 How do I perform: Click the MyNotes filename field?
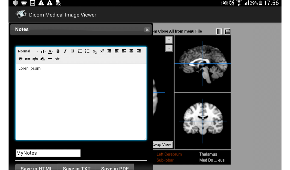tap(48, 153)
